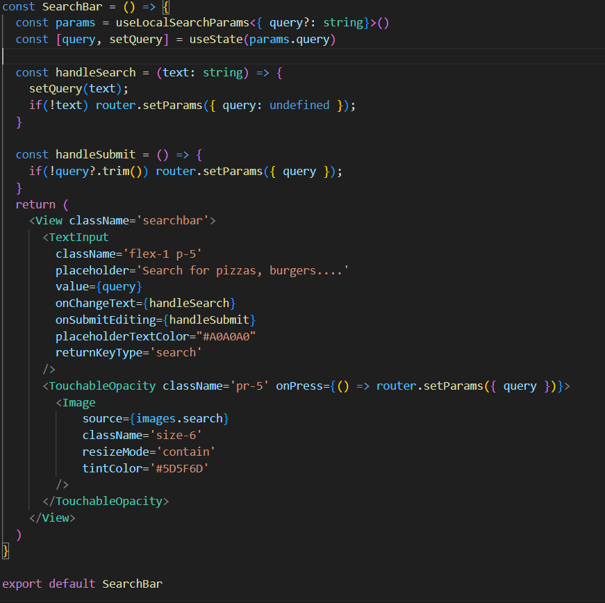Image resolution: width=605 pixels, height=603 pixels.
Task: Click the Image tag name
Action: (x=78, y=402)
